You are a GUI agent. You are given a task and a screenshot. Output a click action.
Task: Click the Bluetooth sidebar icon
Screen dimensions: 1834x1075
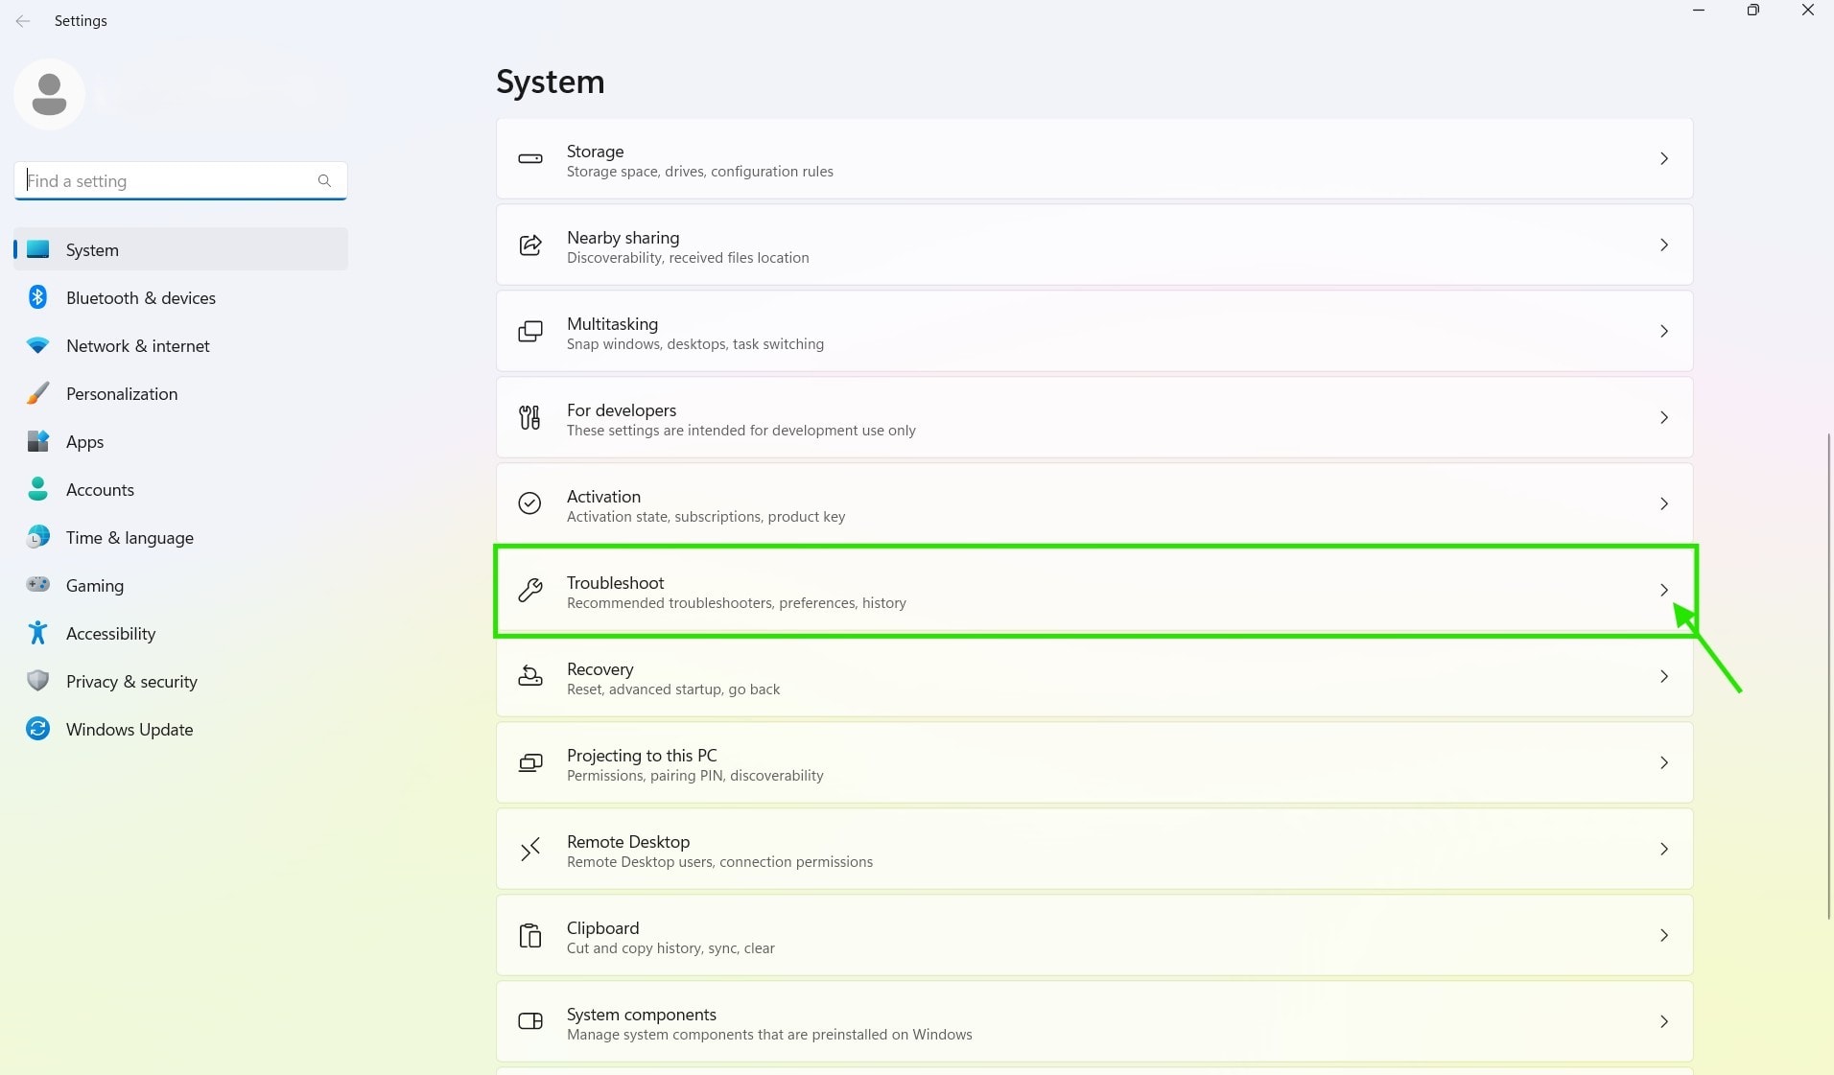(37, 297)
